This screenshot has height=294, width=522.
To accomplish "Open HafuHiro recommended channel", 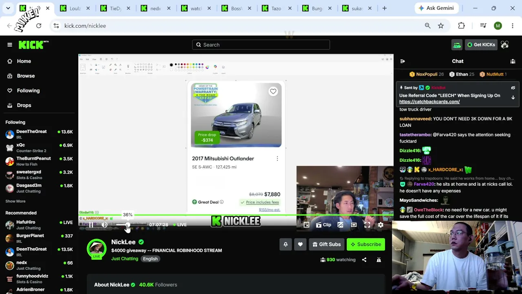I will 39,225.
